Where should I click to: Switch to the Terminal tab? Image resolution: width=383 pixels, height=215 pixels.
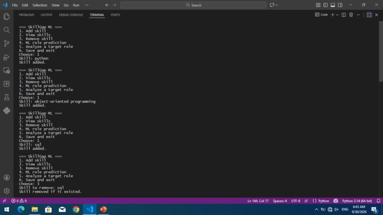pos(97,15)
